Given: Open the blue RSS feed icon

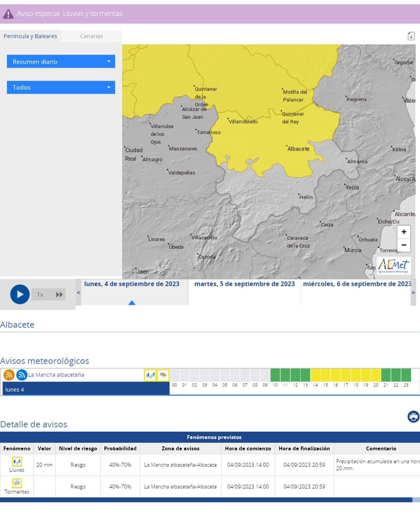Looking at the screenshot, I should coord(22,375).
